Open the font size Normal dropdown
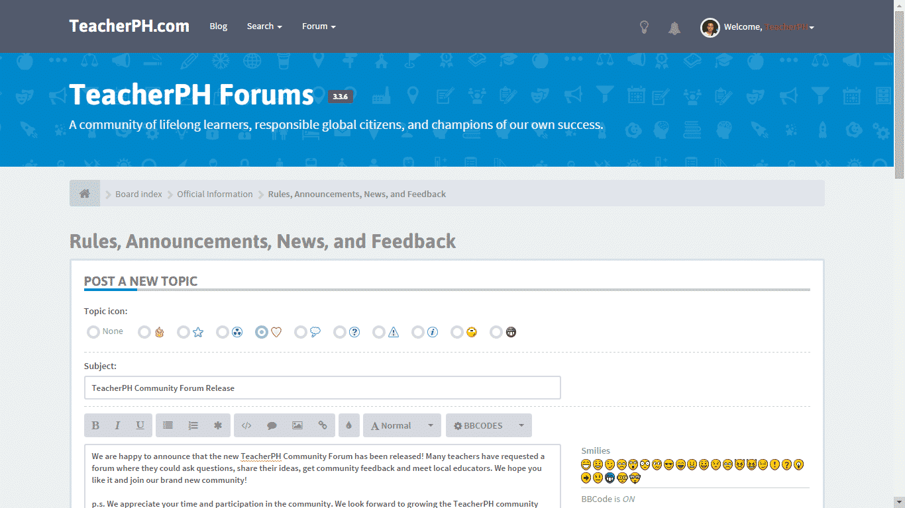The height and width of the screenshot is (508, 905). (x=402, y=425)
